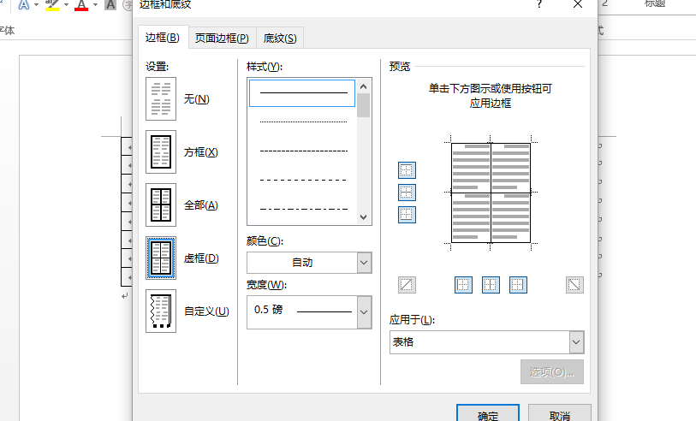Select the long-dash line style
Screen dimensions: 696x421
[x=303, y=180]
